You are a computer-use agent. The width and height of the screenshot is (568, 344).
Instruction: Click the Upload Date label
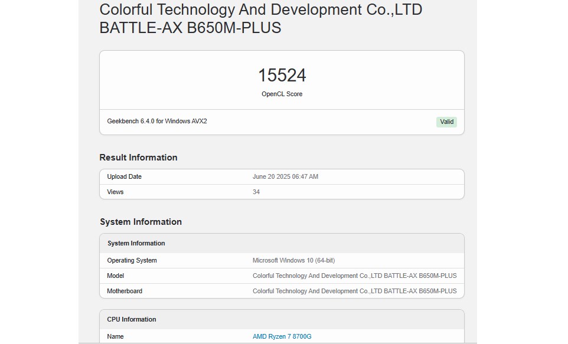(124, 176)
